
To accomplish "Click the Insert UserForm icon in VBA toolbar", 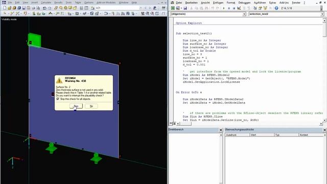I will click(177, 8).
